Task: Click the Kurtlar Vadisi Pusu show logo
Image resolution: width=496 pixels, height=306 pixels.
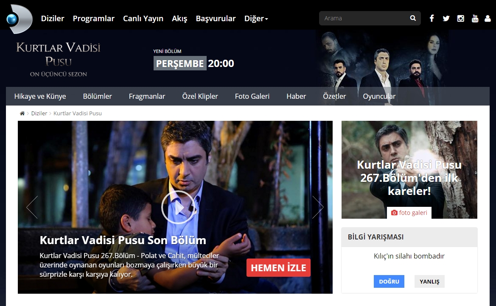Action: point(58,59)
